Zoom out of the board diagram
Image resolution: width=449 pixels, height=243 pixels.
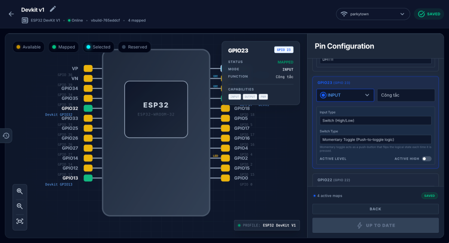pos(20,206)
